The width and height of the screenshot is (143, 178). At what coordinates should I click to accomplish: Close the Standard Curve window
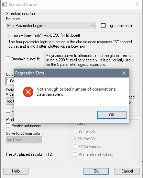tap(137, 4)
